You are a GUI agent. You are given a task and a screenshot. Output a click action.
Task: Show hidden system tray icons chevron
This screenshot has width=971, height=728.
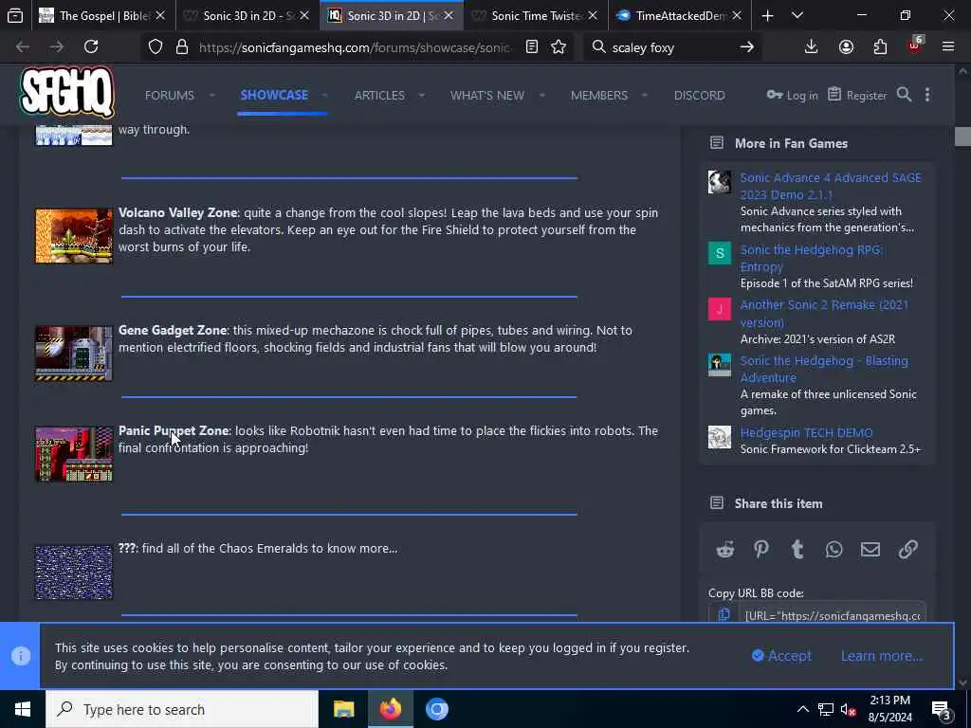pos(802,709)
